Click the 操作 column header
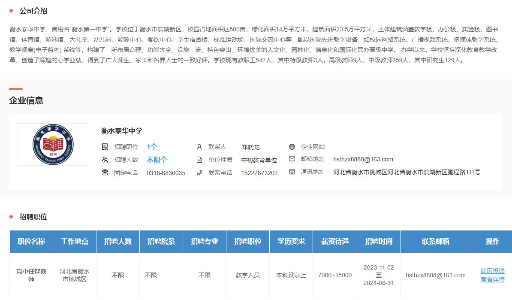The image size is (512, 300). click(492, 241)
